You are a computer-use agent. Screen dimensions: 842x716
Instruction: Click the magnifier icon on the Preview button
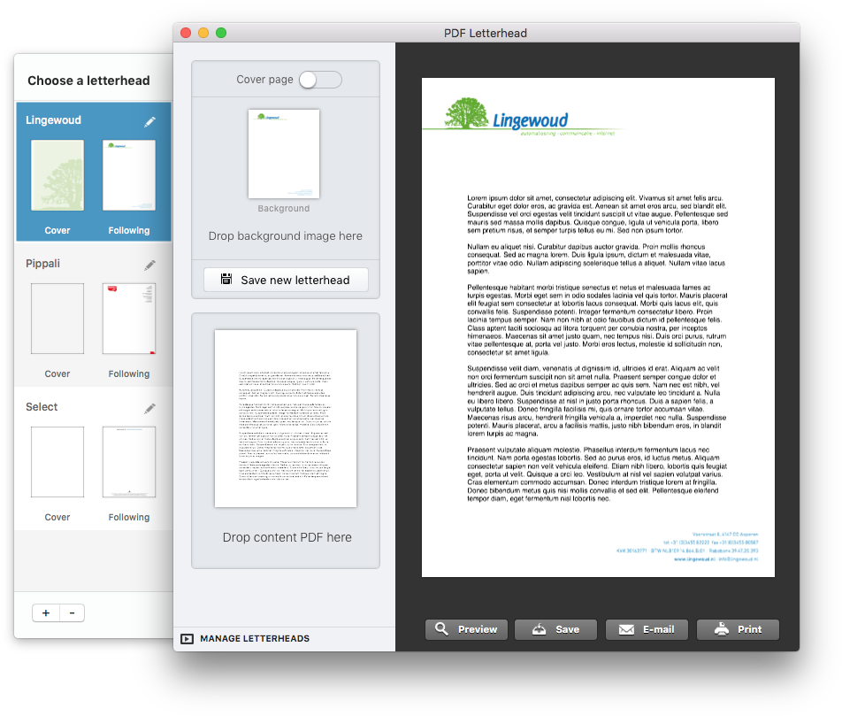point(442,629)
